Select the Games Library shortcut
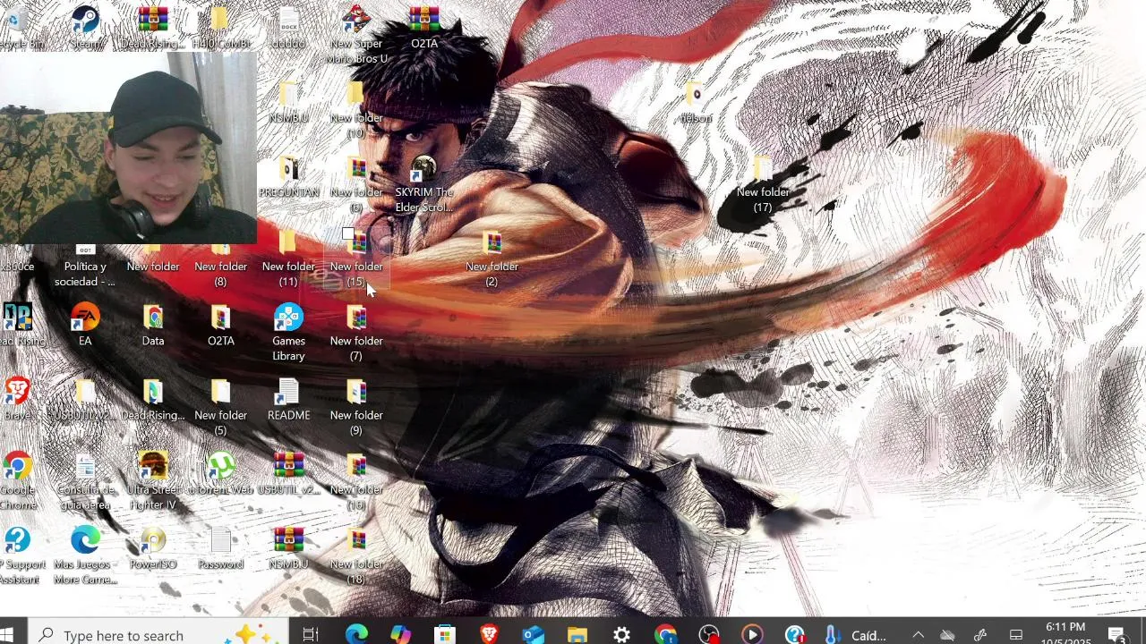The image size is (1146, 644). (x=288, y=332)
